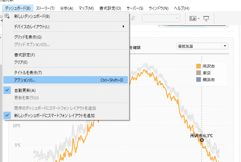The height and width of the screenshot is (162, 241).
Task: Click the 所沢市:6.3℃ data point marker
Action: [x=202, y=140]
